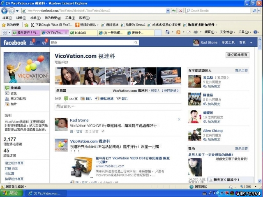Remove Rad Stone's post with the X
Viewport: 263px width, 197px height.
tap(179, 120)
